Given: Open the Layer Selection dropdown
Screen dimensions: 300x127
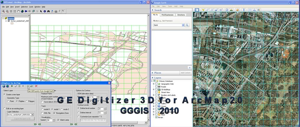Looking at the screenshot, I should point(32,115).
